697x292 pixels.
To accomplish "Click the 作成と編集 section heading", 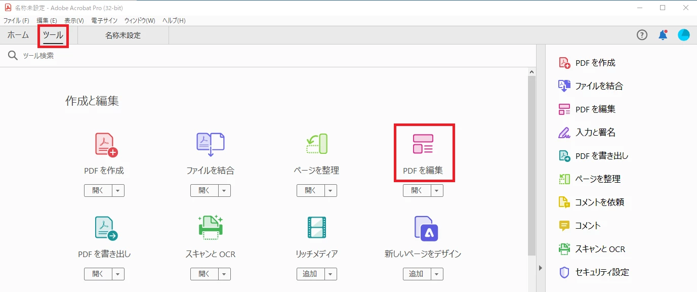I will click(92, 101).
